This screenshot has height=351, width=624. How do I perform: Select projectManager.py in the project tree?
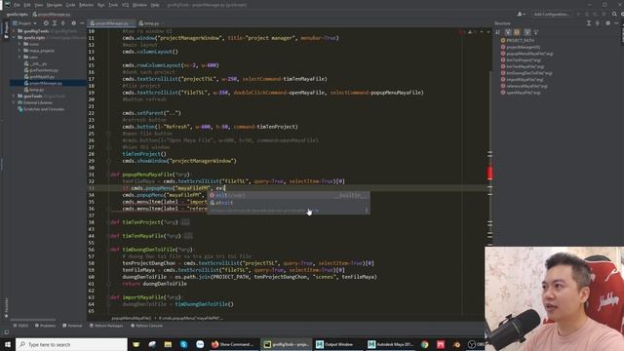tap(46, 83)
